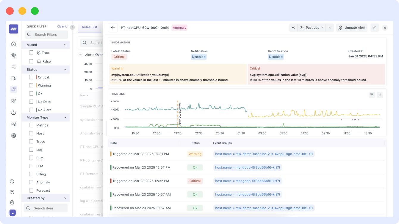Click the Unmute Alert button
Screen dimensions: 399x224
click(352, 27)
